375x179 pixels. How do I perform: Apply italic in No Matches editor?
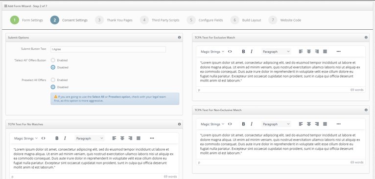[x=65, y=138]
